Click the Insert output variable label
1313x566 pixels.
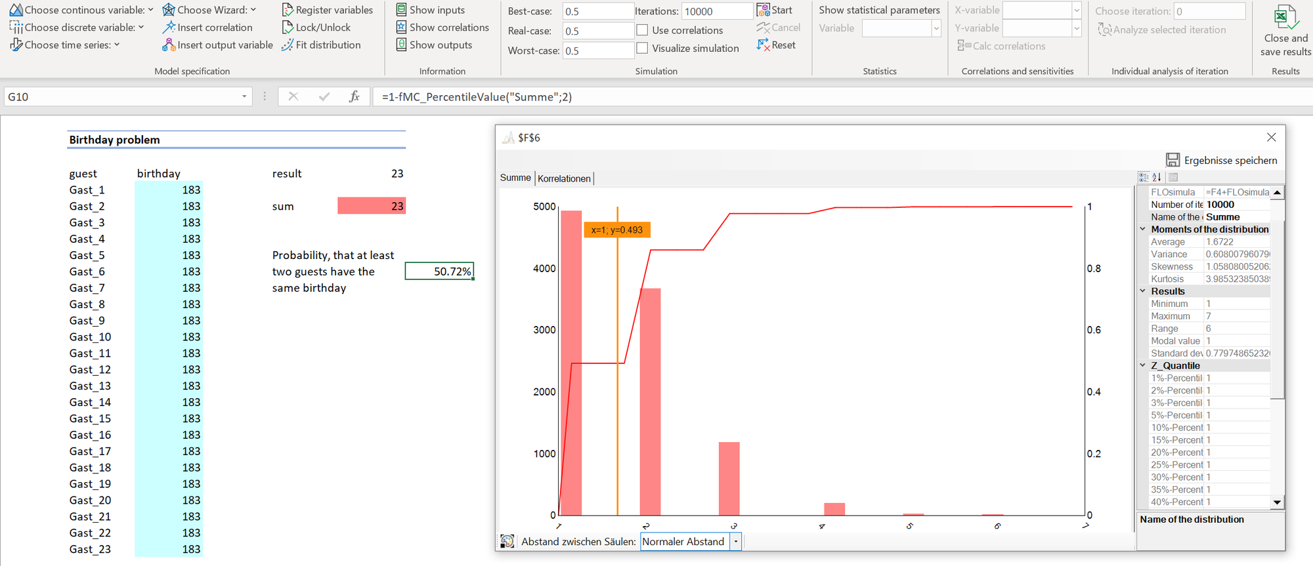225,45
